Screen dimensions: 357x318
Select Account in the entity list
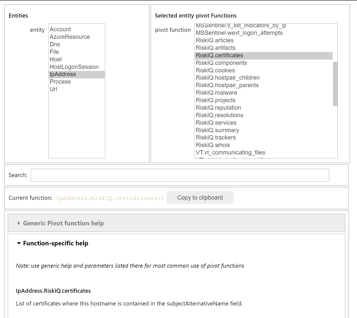pyautogui.click(x=77, y=30)
